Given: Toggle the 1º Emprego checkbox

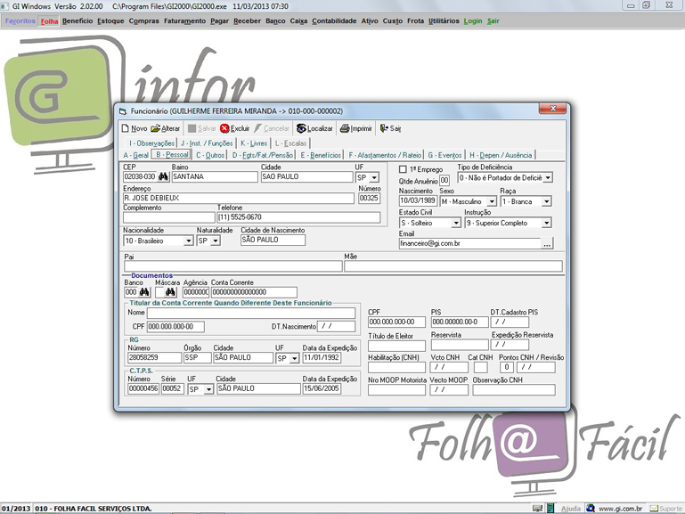Looking at the screenshot, I should pos(403,169).
